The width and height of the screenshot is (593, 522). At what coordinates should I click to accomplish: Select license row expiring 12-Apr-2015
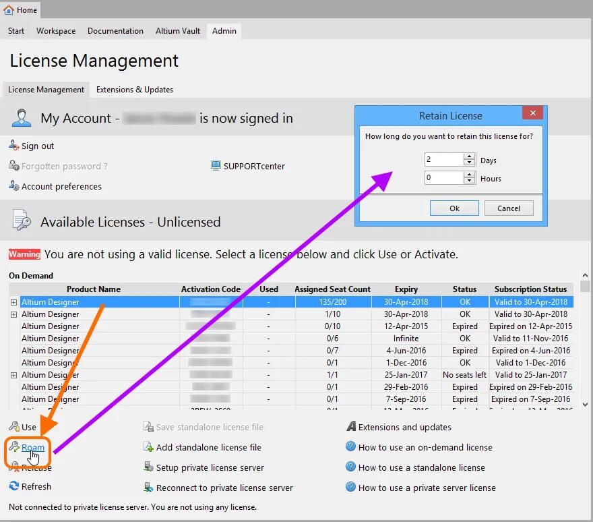(x=291, y=326)
